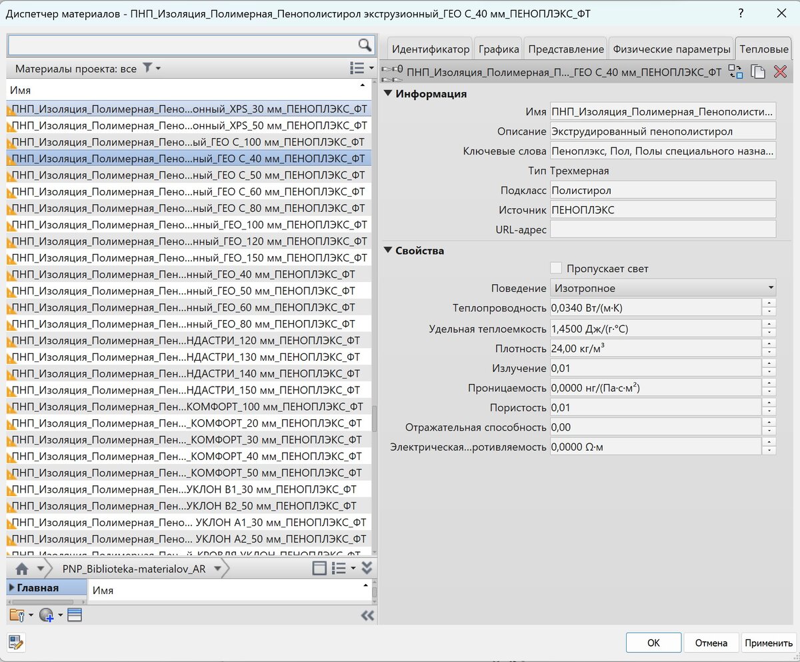This screenshot has width=800, height=662.
Task: Switch to the Представление tab
Action: 565,49
